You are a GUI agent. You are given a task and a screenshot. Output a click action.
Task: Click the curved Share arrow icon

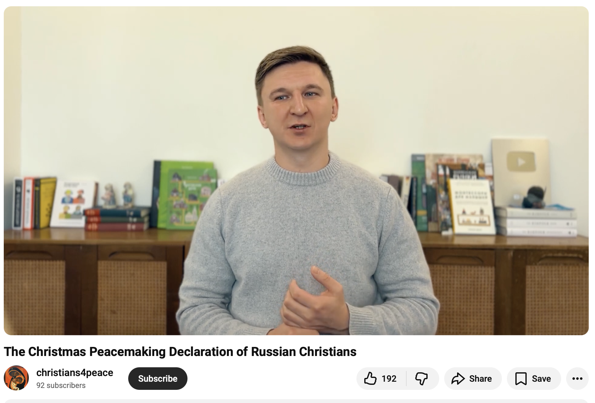tap(458, 379)
